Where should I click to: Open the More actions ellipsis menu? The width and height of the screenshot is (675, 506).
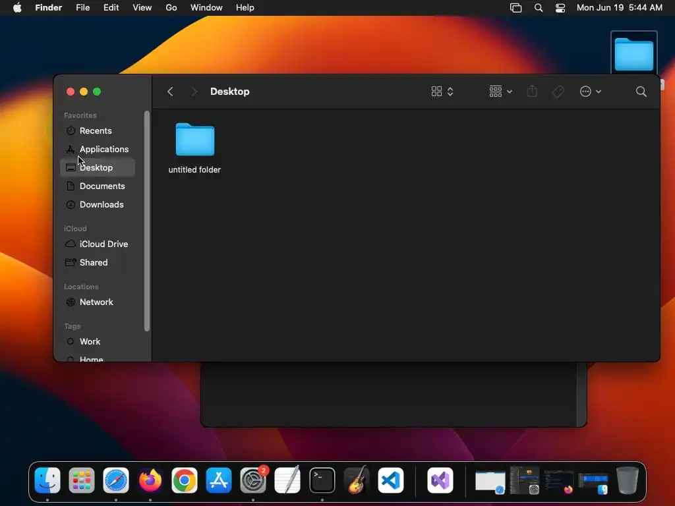tap(590, 92)
